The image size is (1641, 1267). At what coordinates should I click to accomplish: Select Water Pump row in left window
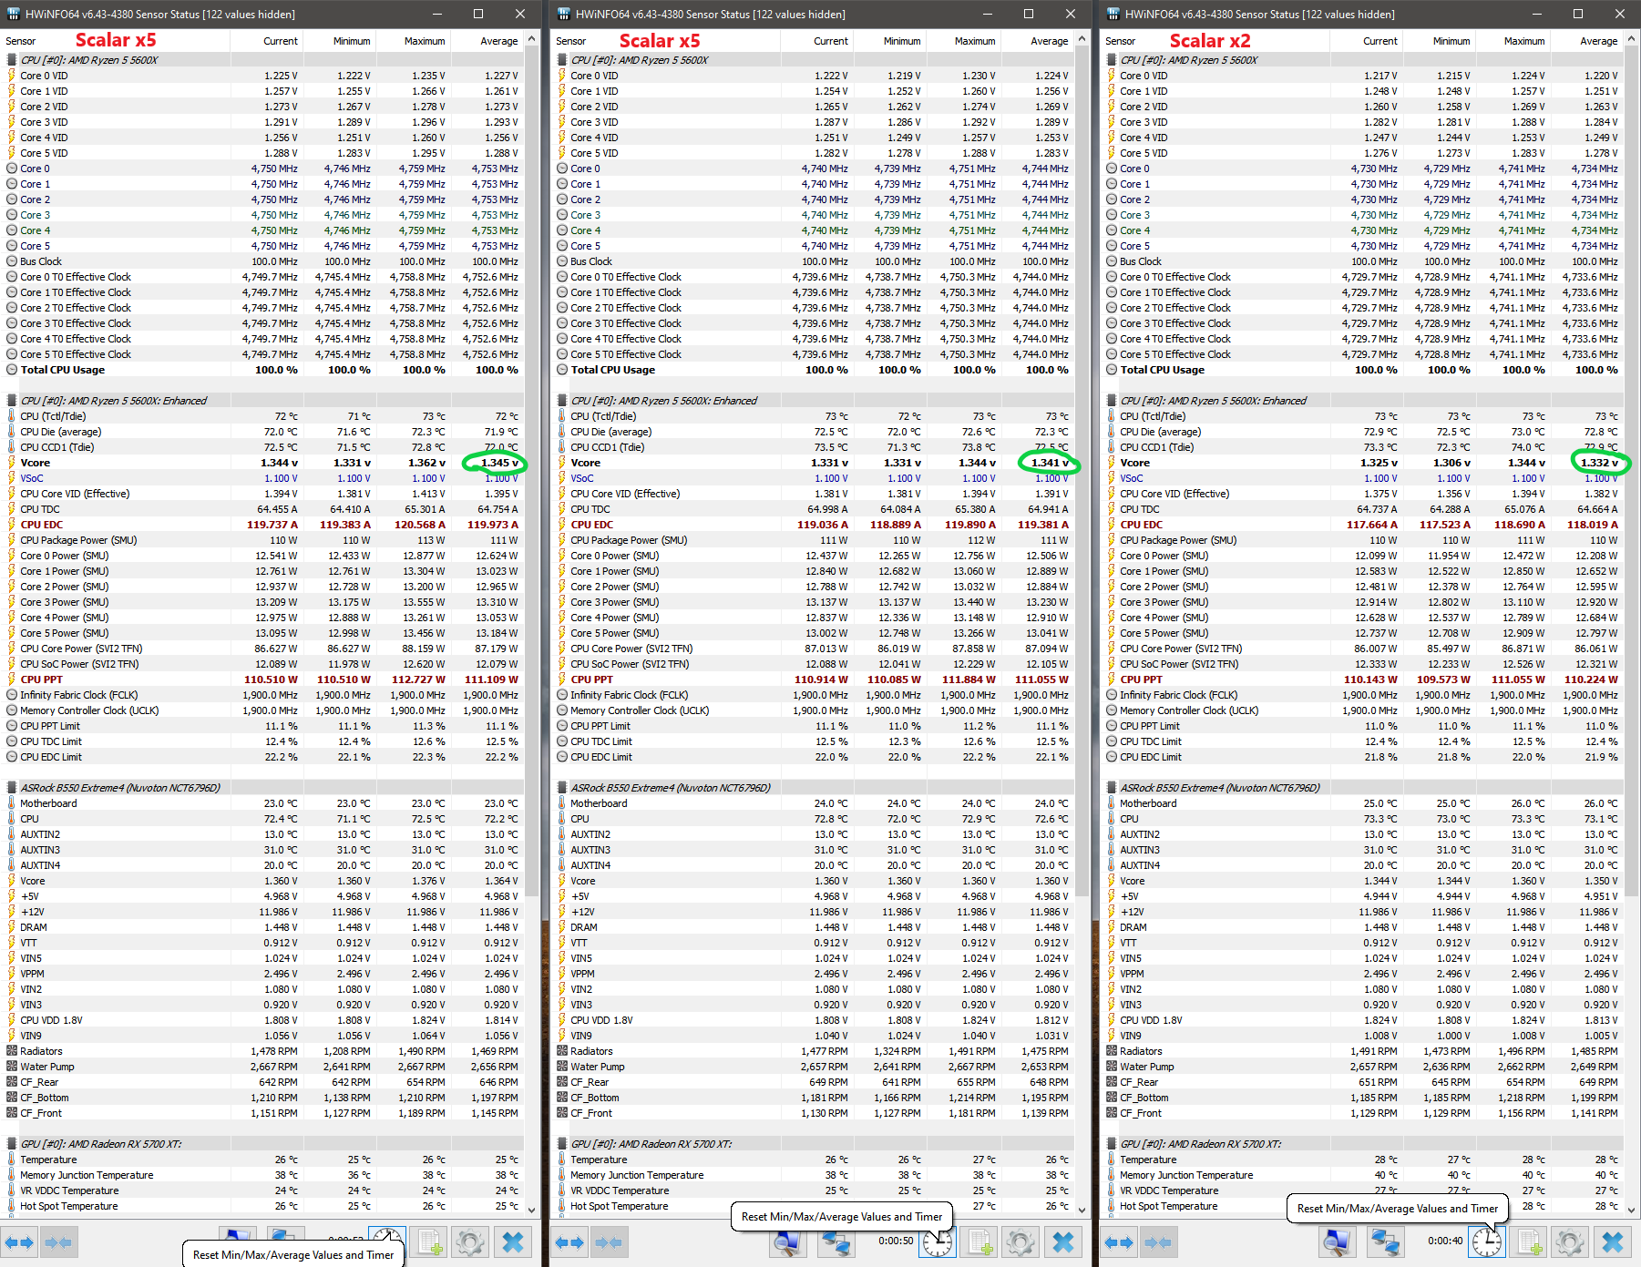click(x=263, y=1067)
